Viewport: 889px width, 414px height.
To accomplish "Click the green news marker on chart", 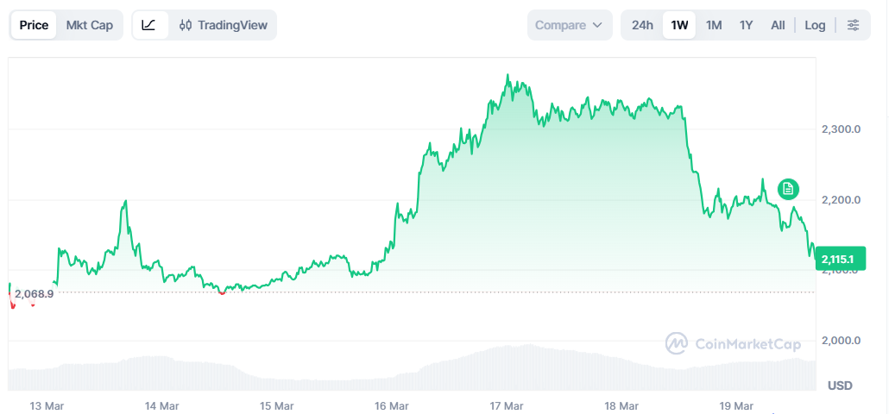I will click(x=787, y=188).
